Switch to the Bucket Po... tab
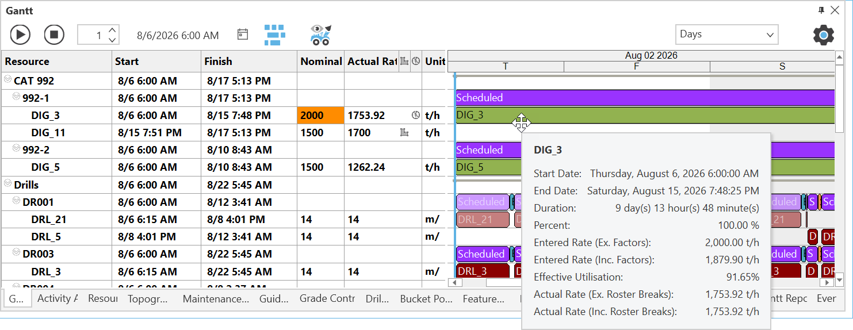Screen dimensions: 853x330 (426, 298)
